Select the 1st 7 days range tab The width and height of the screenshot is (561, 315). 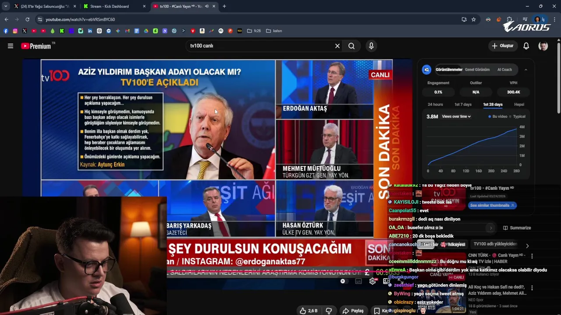coord(463,105)
